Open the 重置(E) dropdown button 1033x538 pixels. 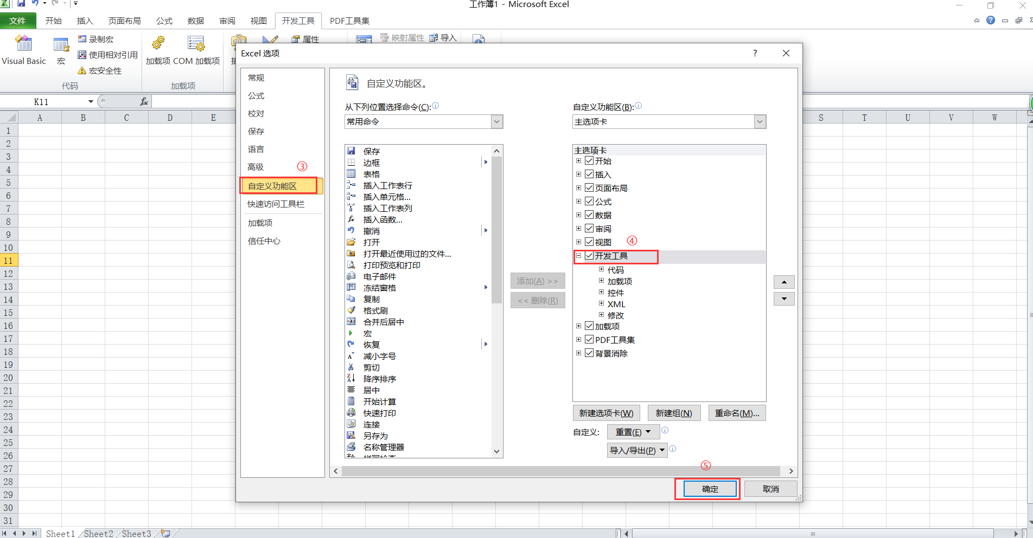click(x=633, y=432)
